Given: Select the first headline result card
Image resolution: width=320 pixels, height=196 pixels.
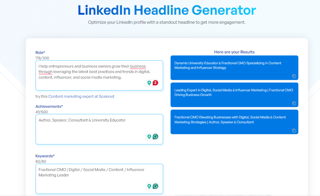Looking at the screenshot, I should click(234, 67).
